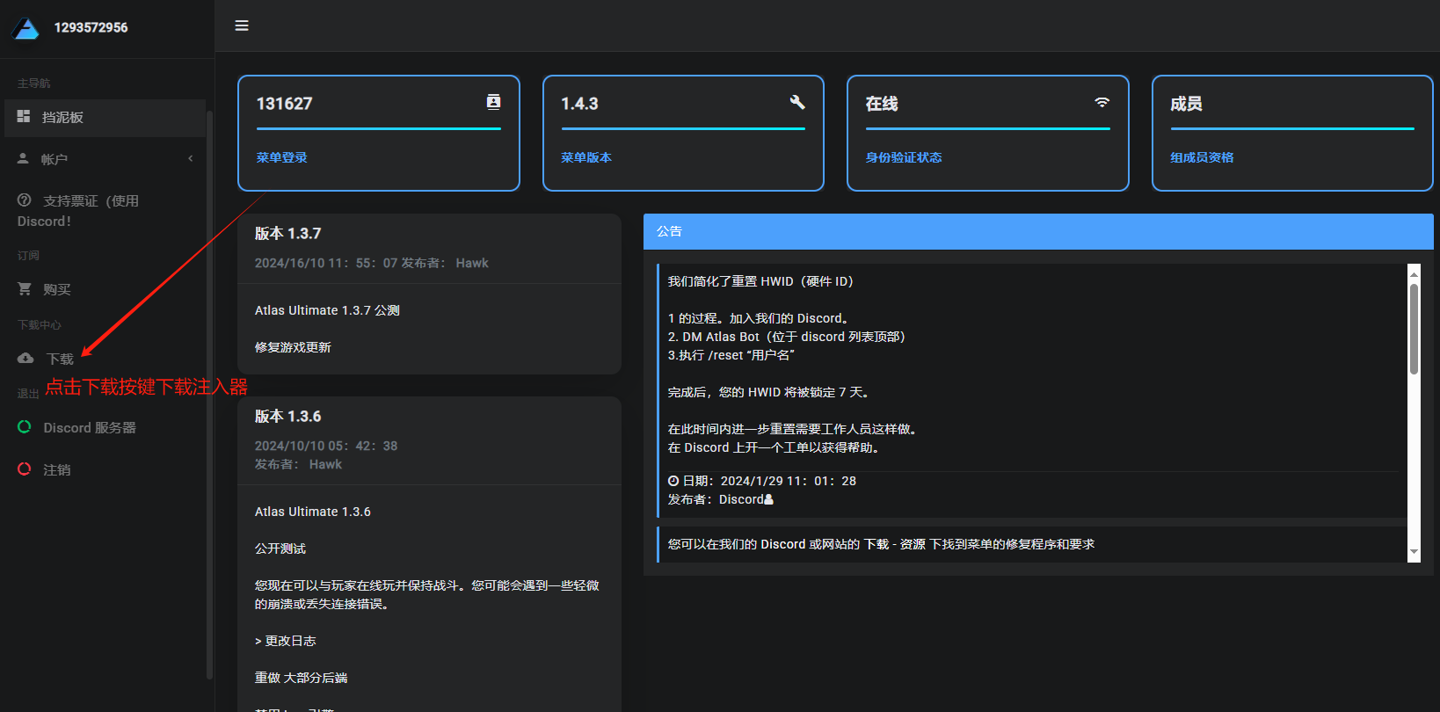Click the 公告 announcement panel header
The image size is (1440, 712).
point(1037,231)
